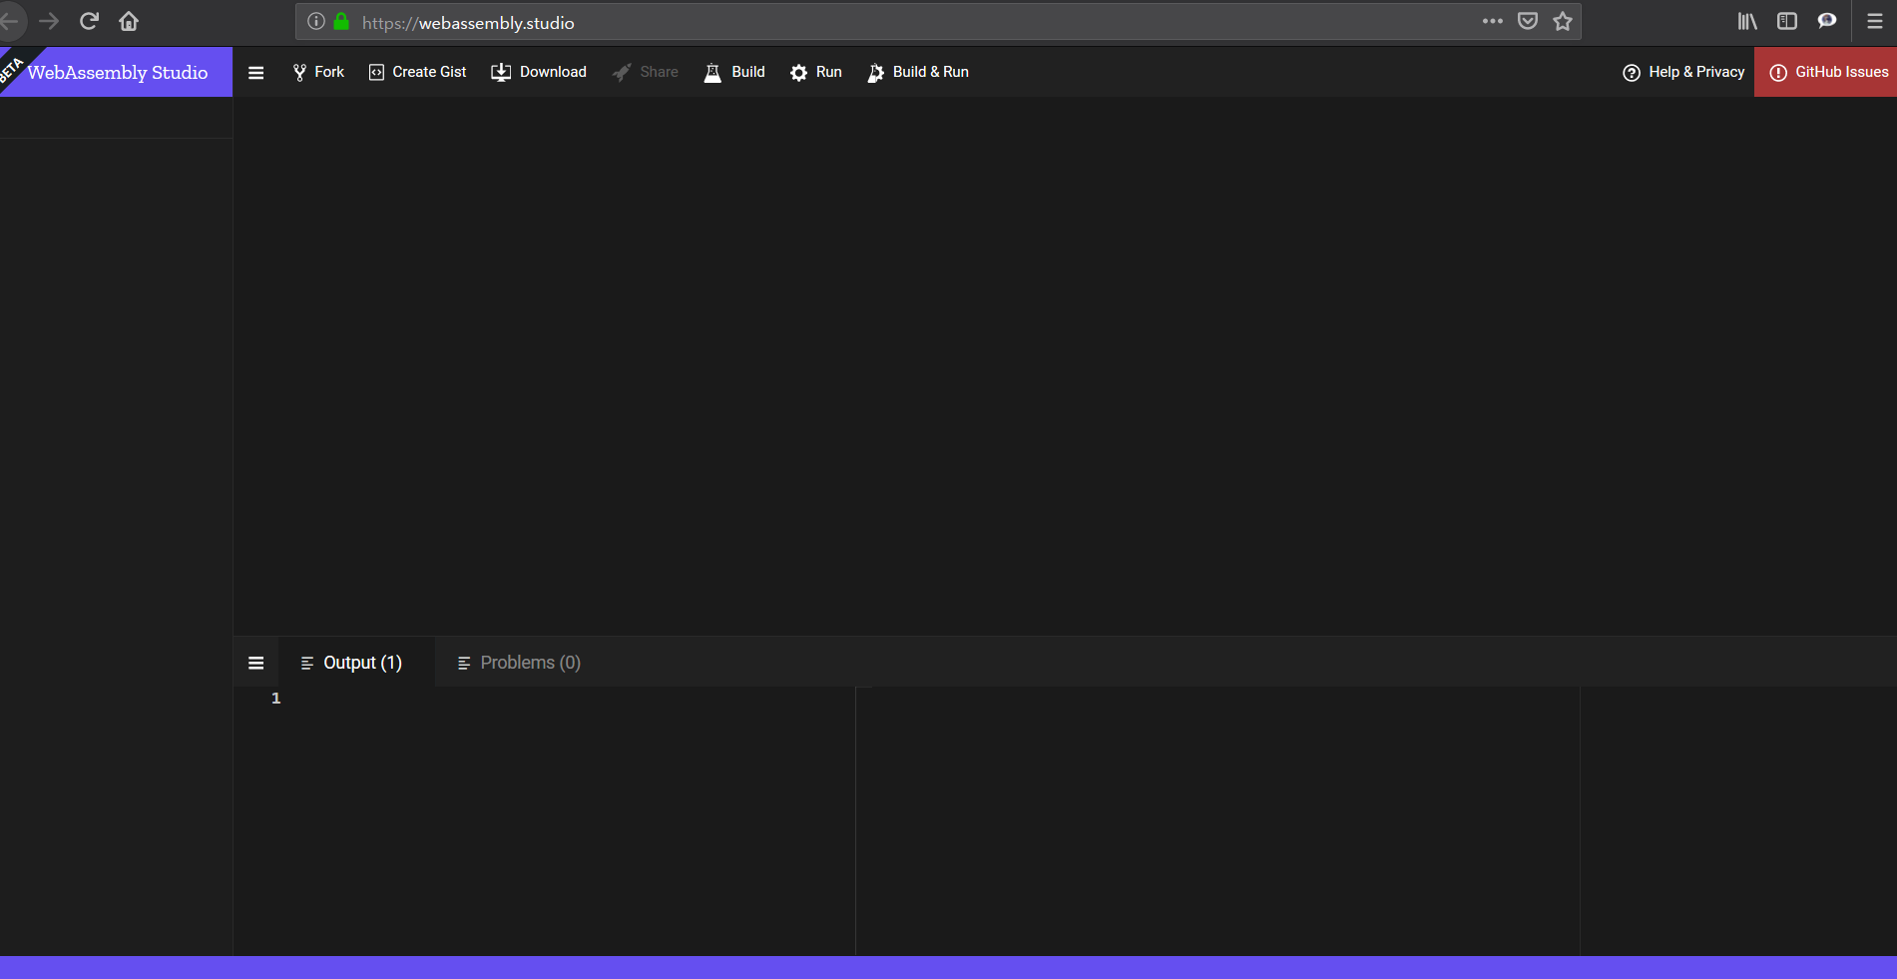
Task: Switch to the Problems (0) tab
Action: pyautogui.click(x=519, y=663)
